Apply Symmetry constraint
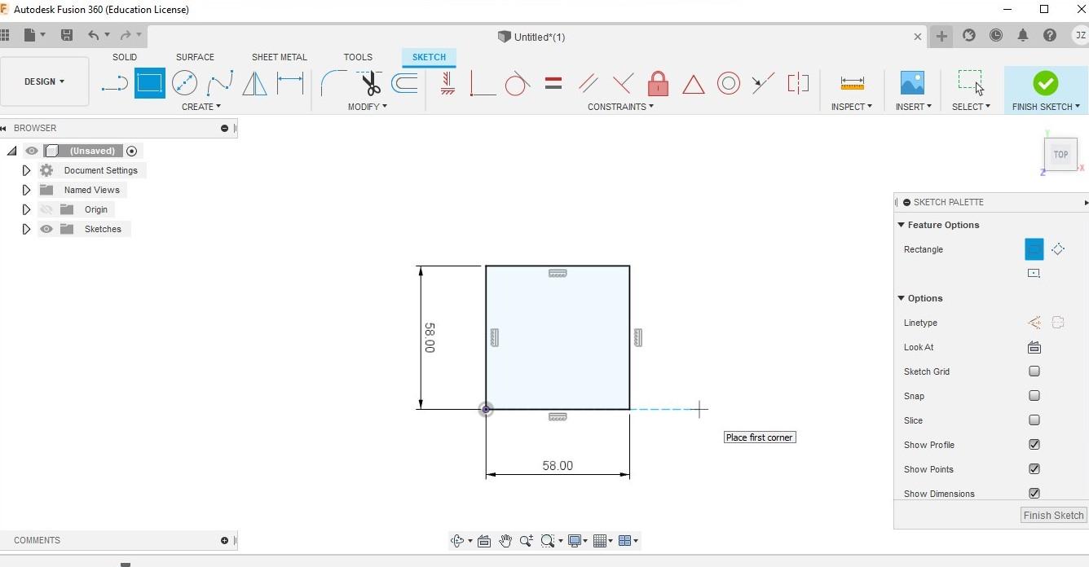1089x567 pixels. coord(799,83)
